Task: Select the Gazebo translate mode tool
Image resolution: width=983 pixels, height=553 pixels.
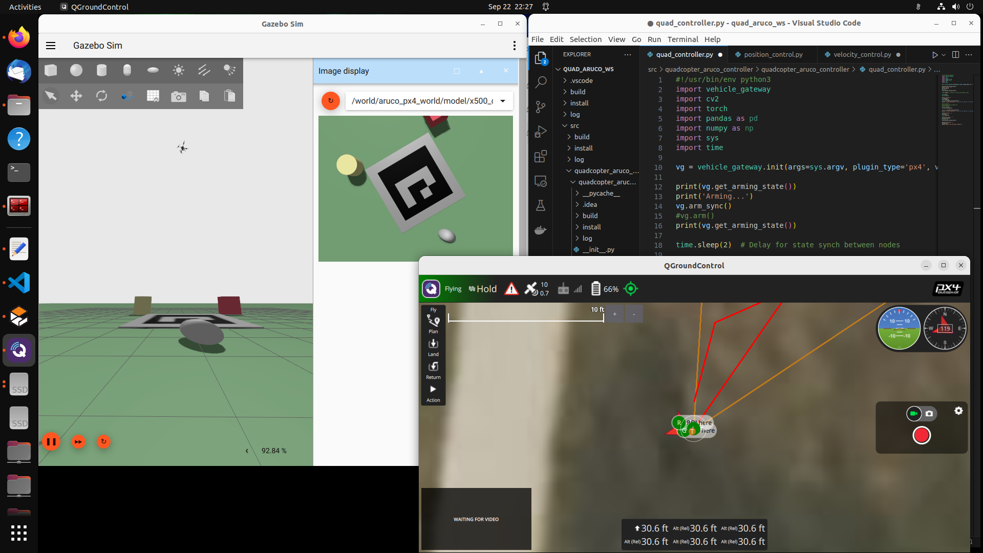Action: [x=76, y=96]
